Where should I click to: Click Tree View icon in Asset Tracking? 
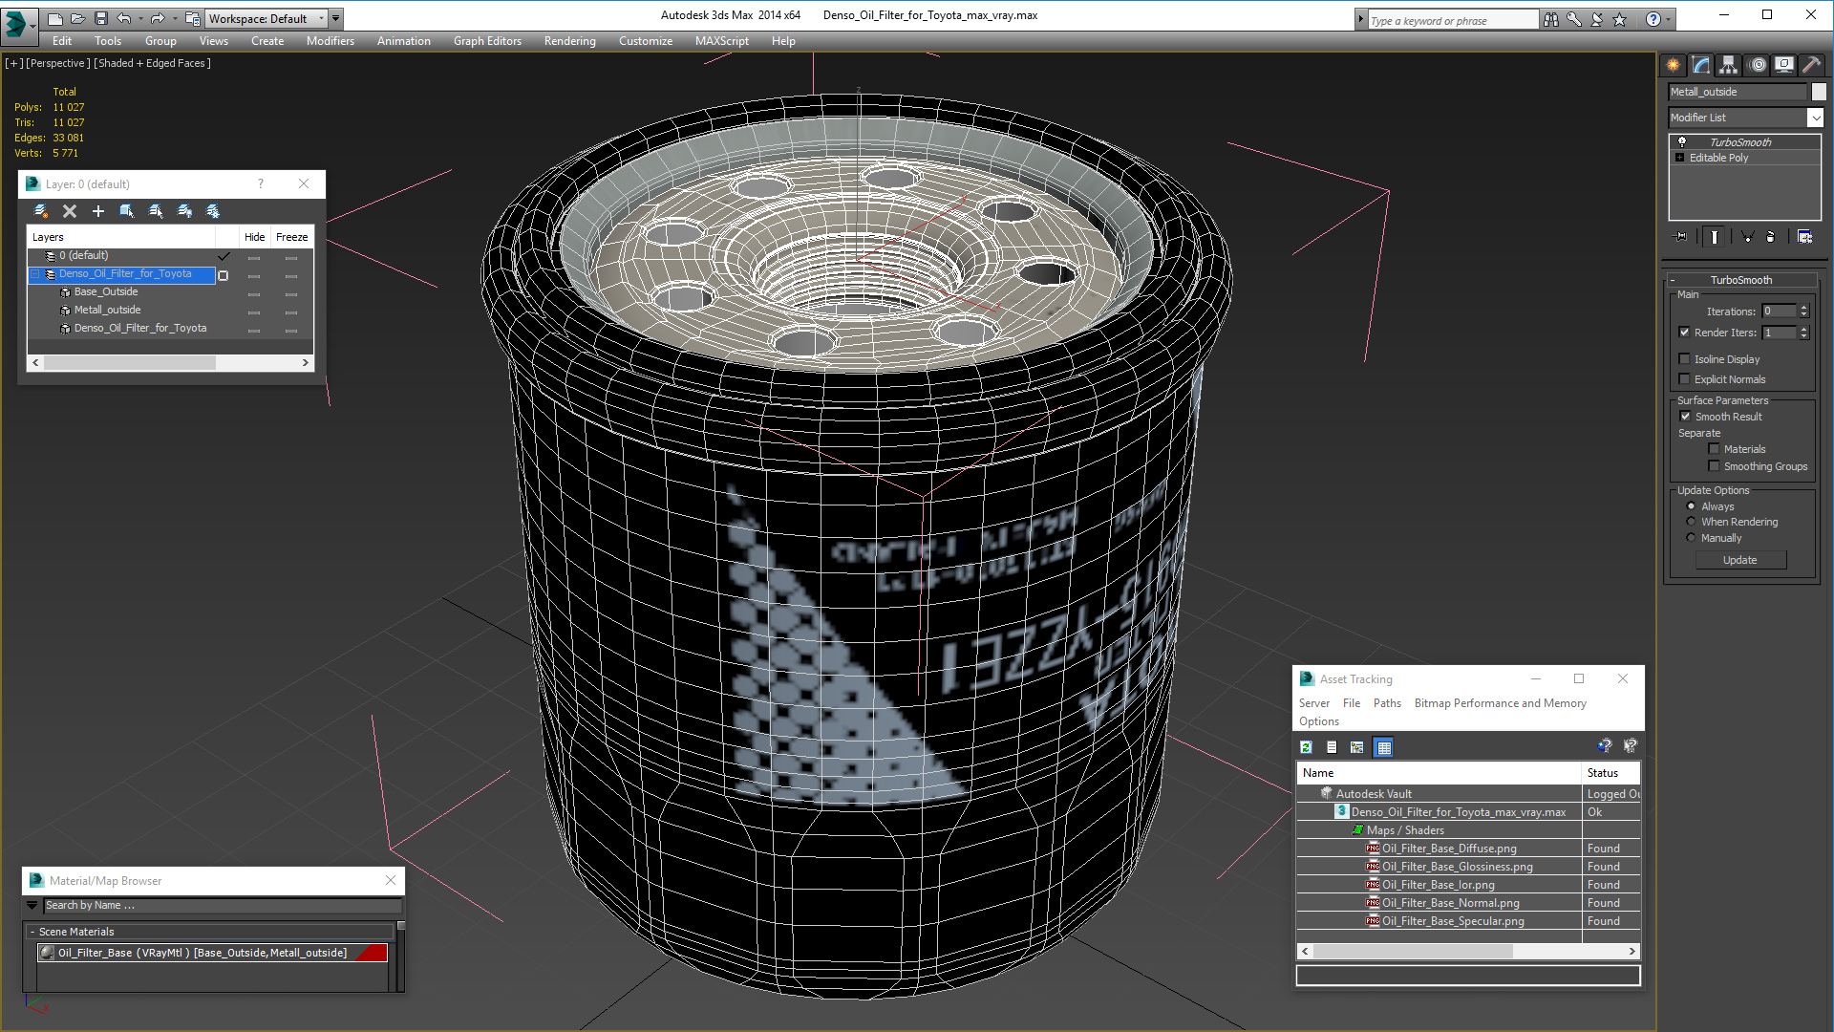point(1356,747)
